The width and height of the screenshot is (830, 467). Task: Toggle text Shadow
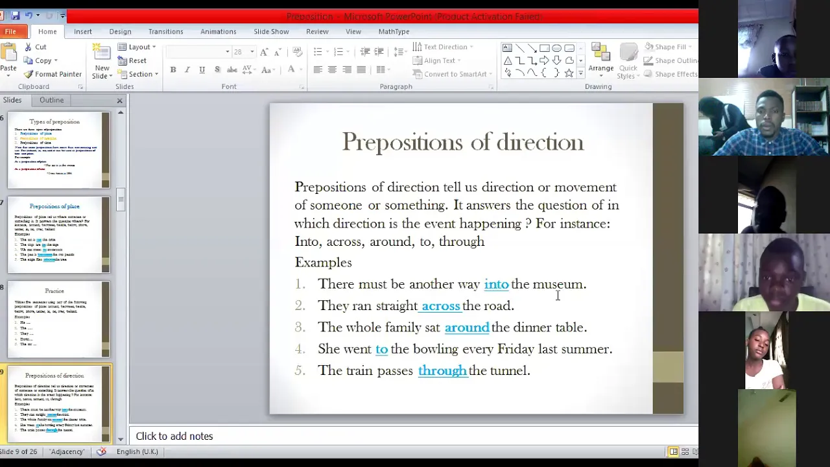click(217, 69)
